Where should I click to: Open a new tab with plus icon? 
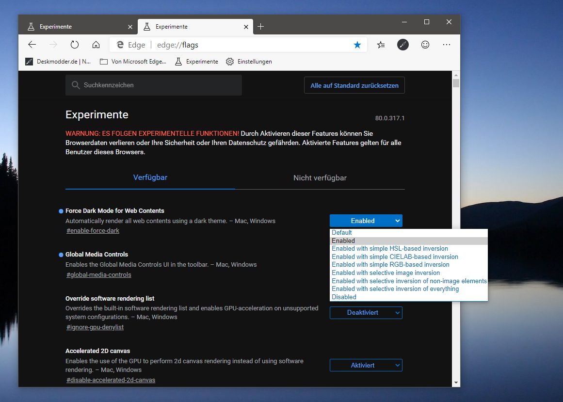pos(261,27)
